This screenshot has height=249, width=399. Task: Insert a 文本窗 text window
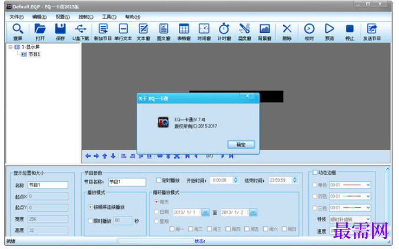143,29
